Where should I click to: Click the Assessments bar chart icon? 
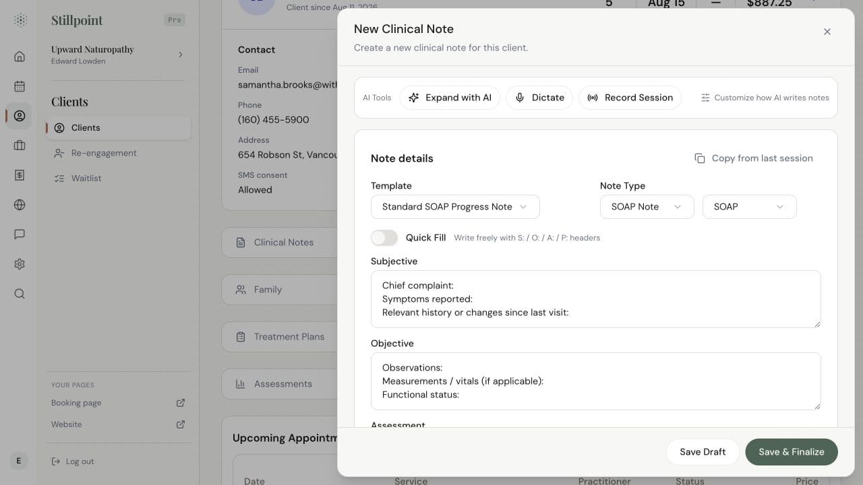[241, 384]
